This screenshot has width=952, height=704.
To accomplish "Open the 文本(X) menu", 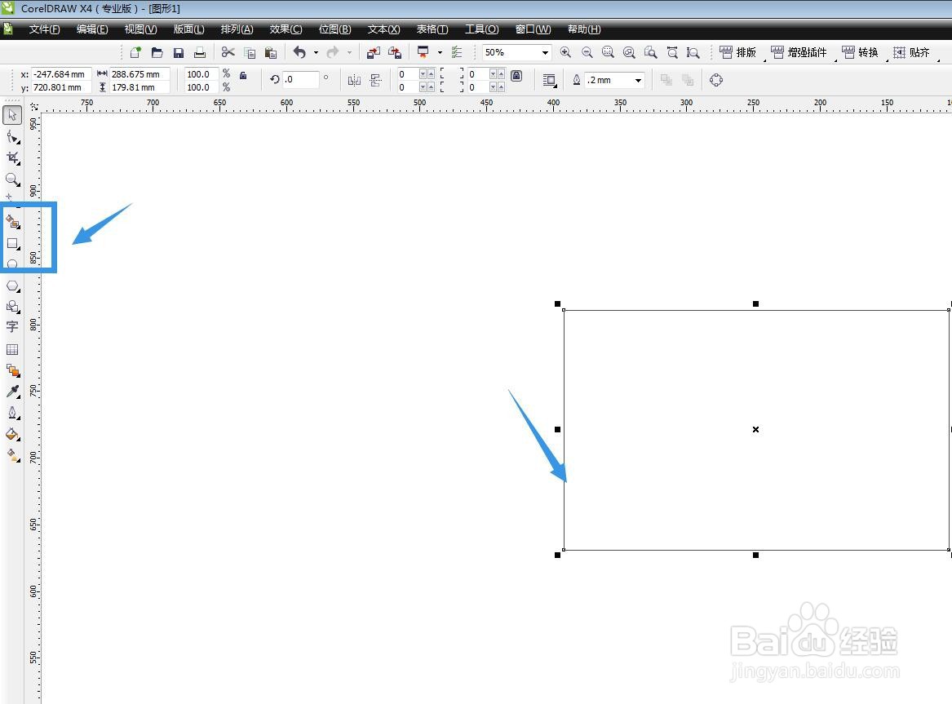I will pos(383,29).
